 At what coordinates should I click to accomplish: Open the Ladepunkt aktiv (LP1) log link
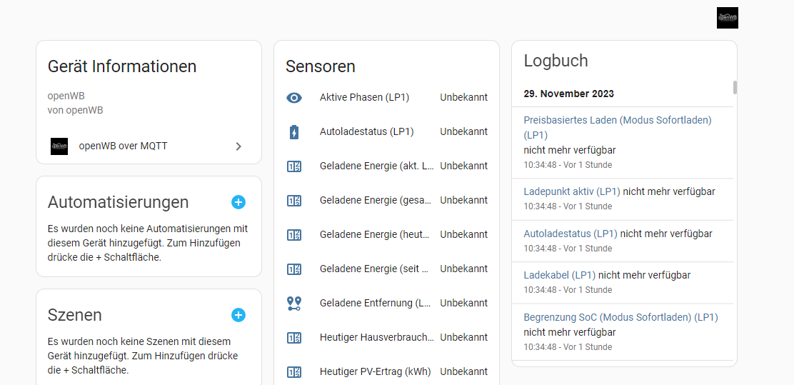[571, 192]
